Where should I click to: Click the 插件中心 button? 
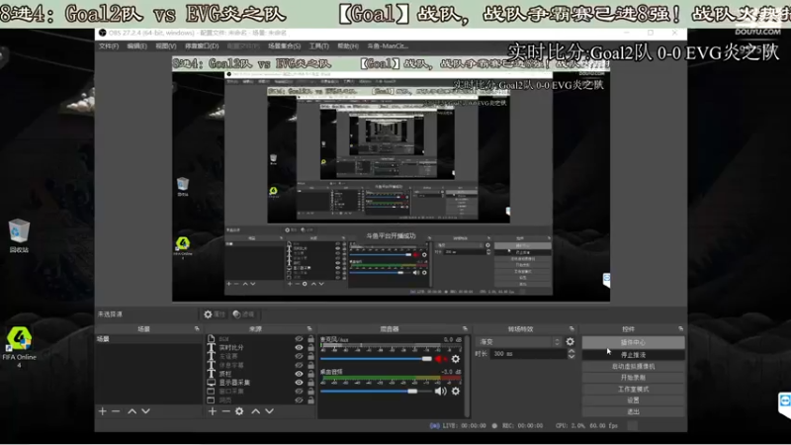[633, 342]
